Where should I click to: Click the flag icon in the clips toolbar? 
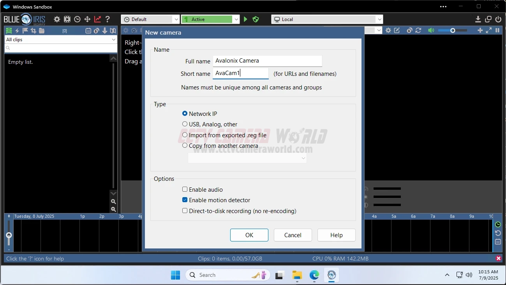[x=25, y=30]
